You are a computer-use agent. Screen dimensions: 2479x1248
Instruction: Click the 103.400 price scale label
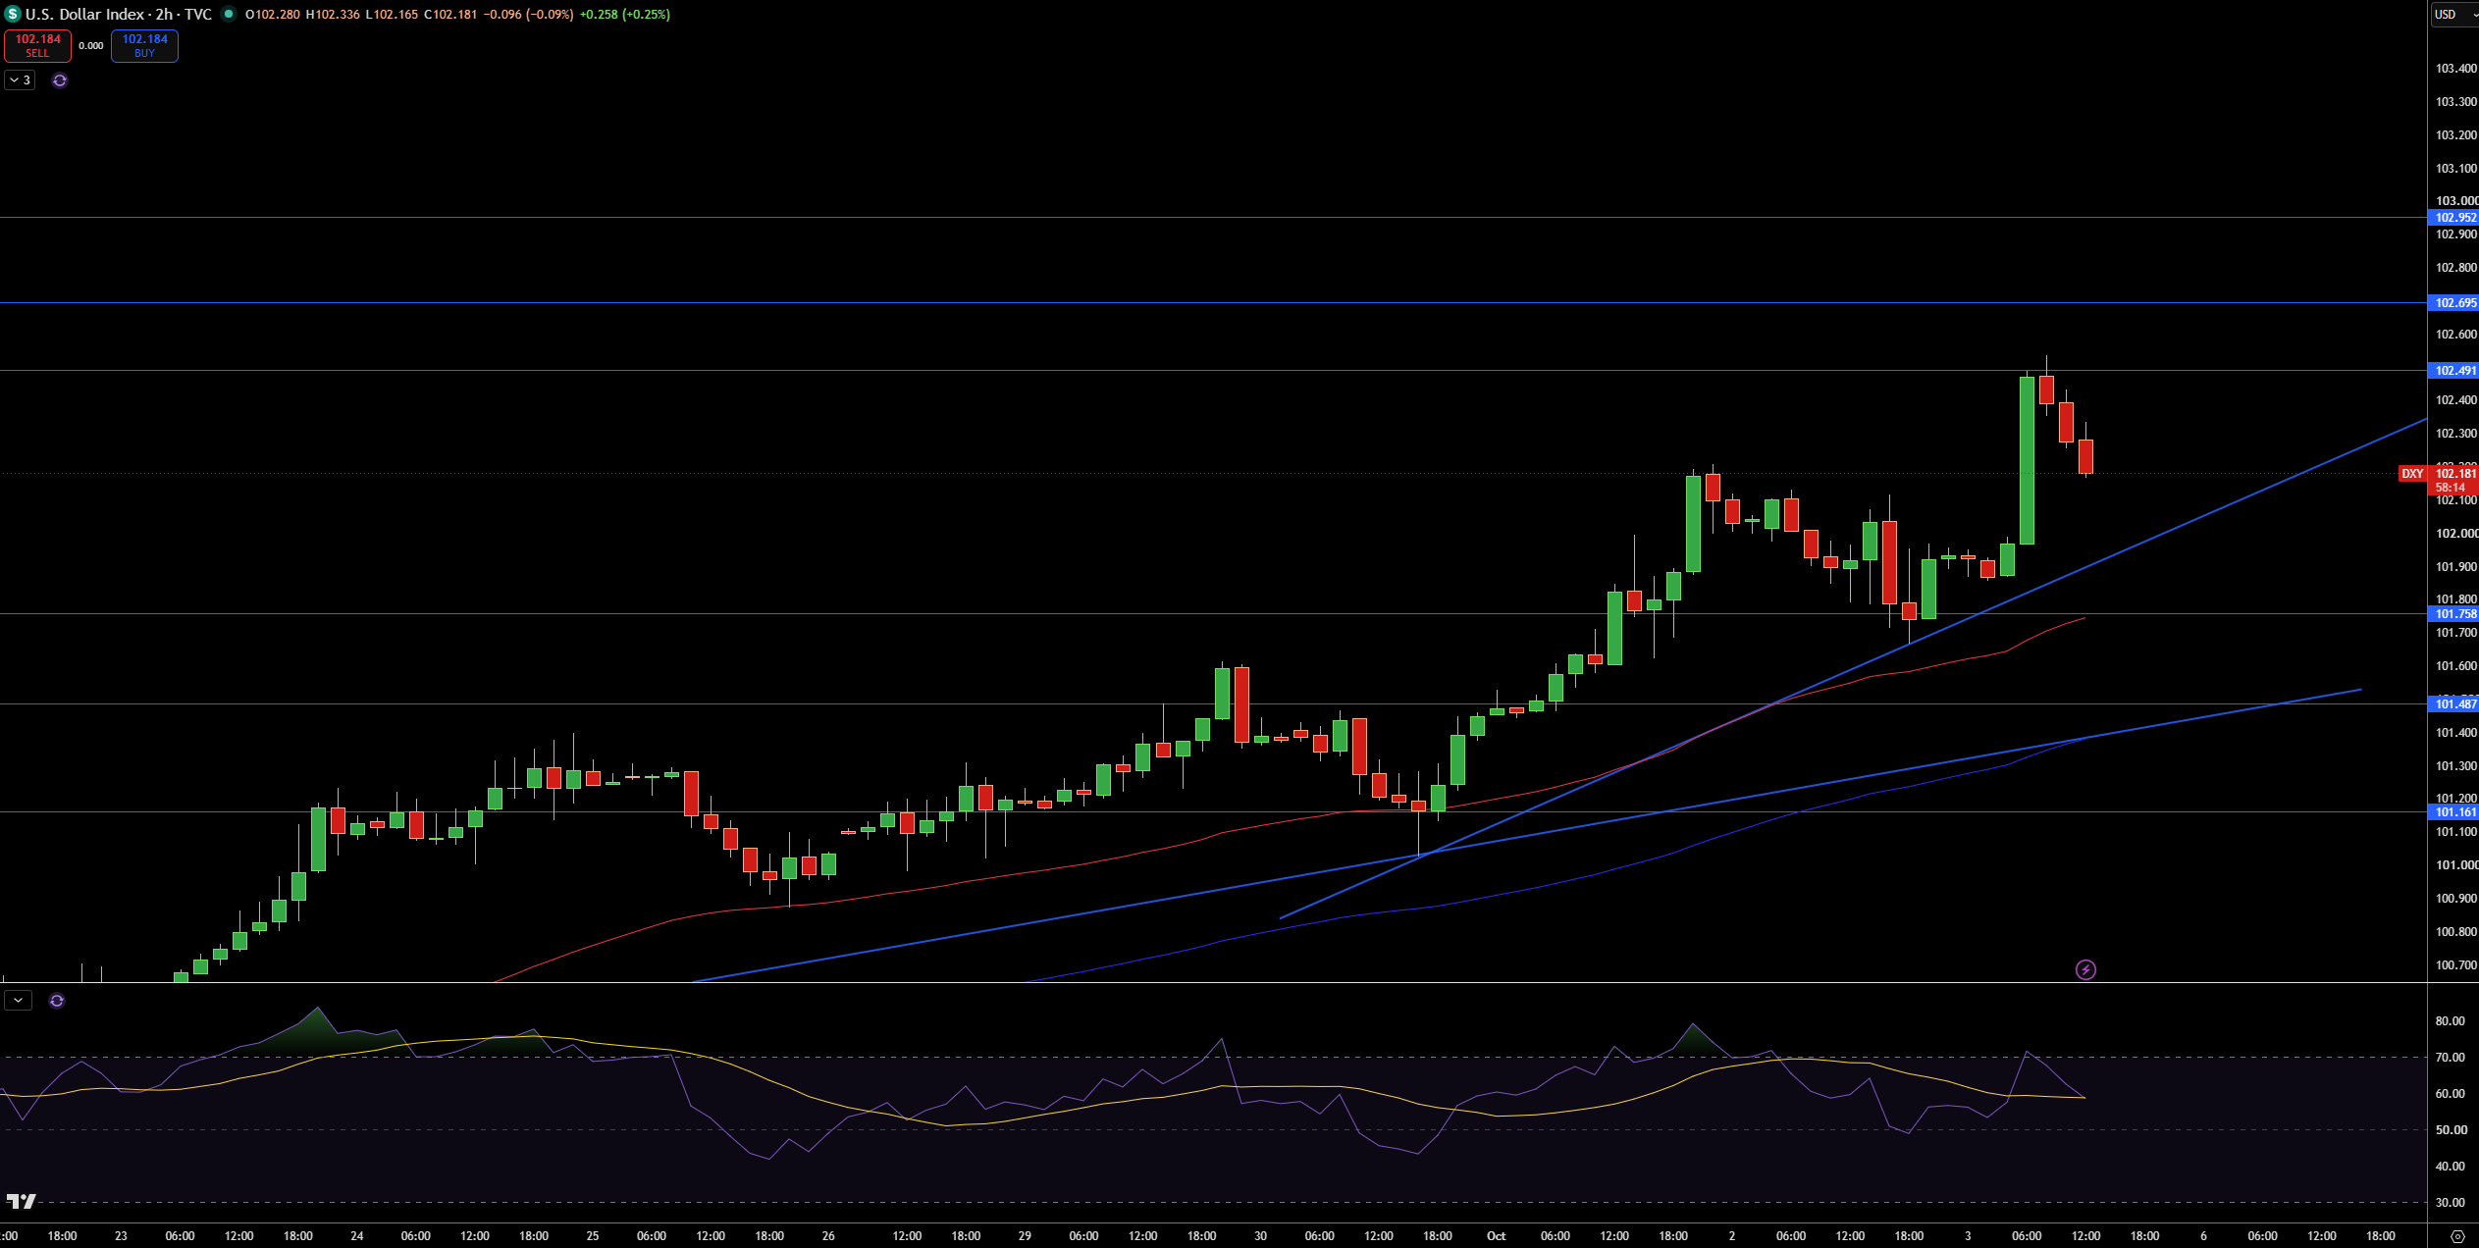click(2455, 69)
